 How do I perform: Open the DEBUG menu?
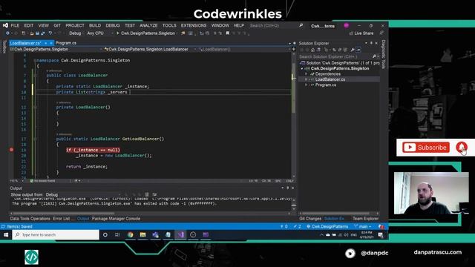pyautogui.click(x=113, y=26)
